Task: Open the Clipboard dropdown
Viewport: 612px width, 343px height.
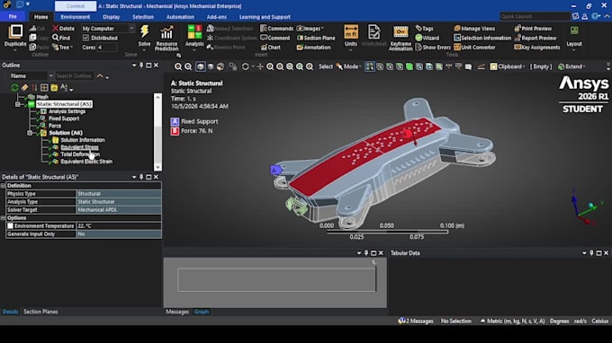Action: [508, 66]
